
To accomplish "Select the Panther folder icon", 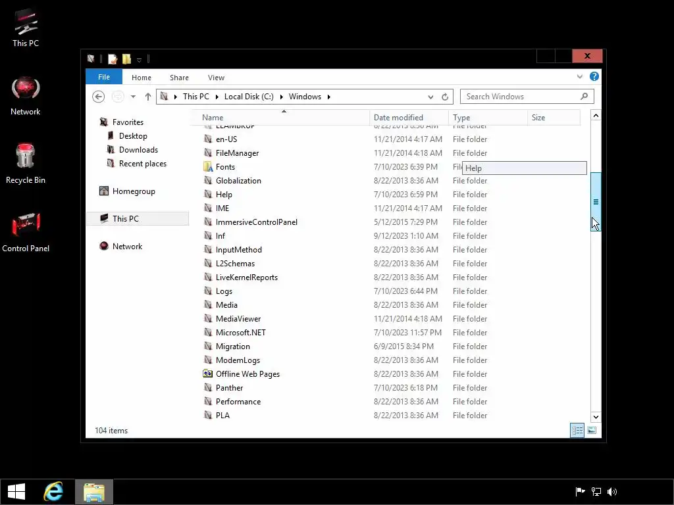I will click(x=208, y=388).
